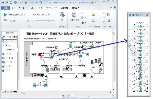Select the Work Center gear block icon

(x=3, y=62)
